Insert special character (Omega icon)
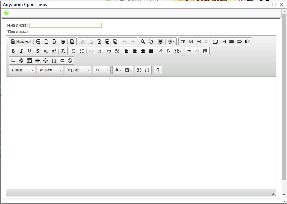This screenshot has height=204, width=287. (x=54, y=61)
